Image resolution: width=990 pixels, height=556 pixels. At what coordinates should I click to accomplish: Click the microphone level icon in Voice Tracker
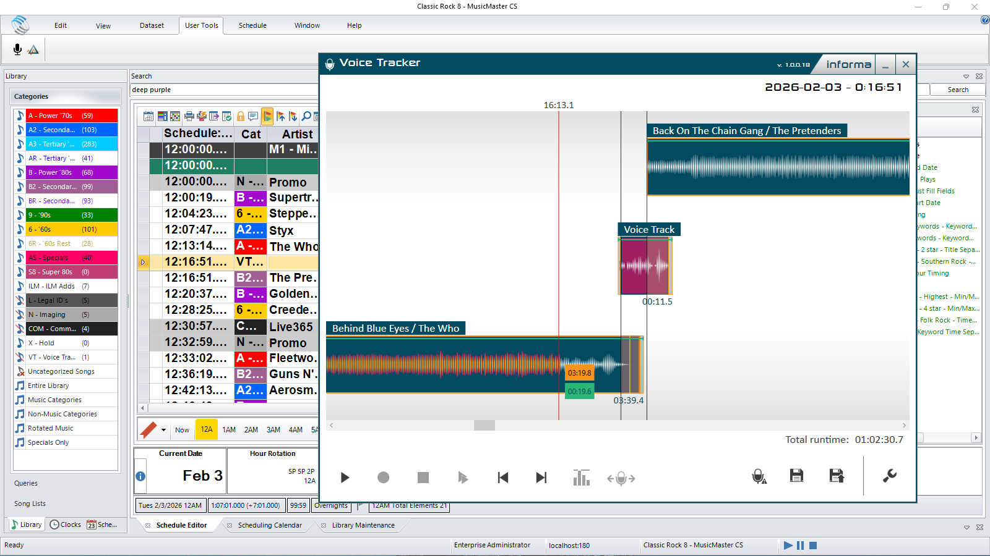point(759,476)
